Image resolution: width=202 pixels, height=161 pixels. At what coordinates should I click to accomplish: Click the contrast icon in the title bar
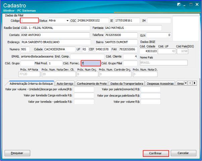tap(179, 4)
